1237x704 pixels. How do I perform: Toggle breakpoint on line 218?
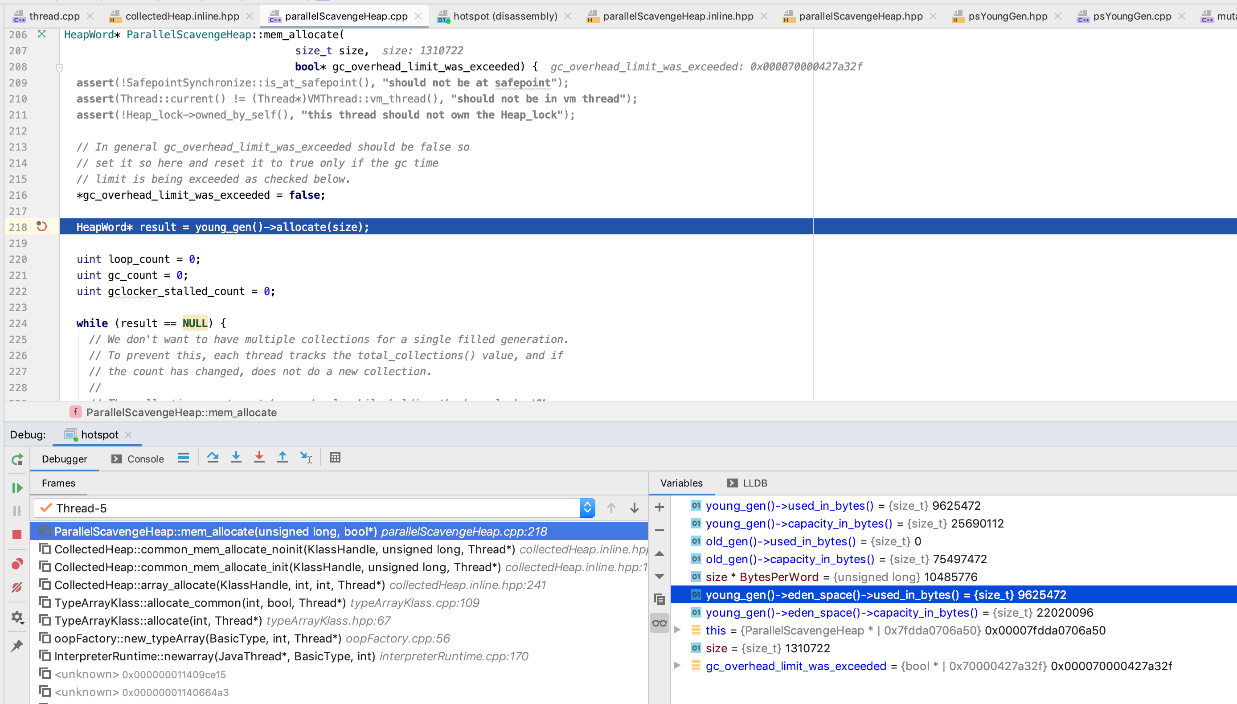click(42, 227)
